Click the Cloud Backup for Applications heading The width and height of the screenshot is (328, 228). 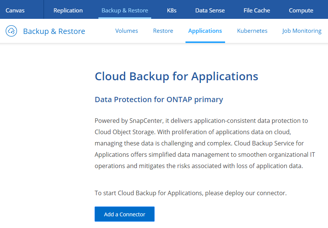176,76
